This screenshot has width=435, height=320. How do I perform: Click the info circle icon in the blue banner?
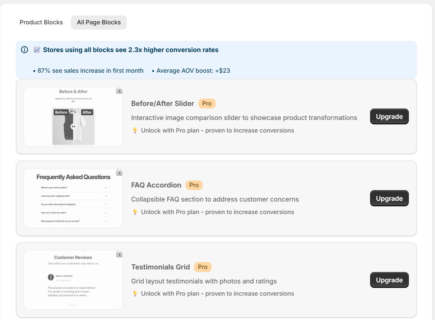click(x=25, y=50)
